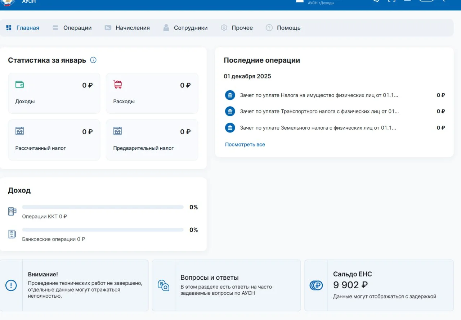
Task: Click the exclamation icon in the Внимание banner
Action: click(11, 285)
